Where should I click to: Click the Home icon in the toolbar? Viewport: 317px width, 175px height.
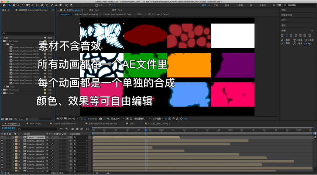4,5
